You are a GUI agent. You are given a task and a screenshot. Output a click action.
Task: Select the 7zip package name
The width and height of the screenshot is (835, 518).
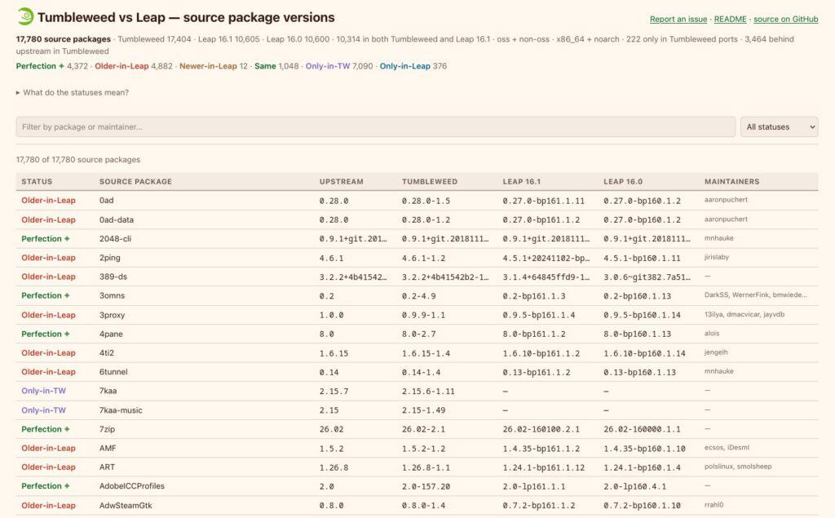point(107,429)
